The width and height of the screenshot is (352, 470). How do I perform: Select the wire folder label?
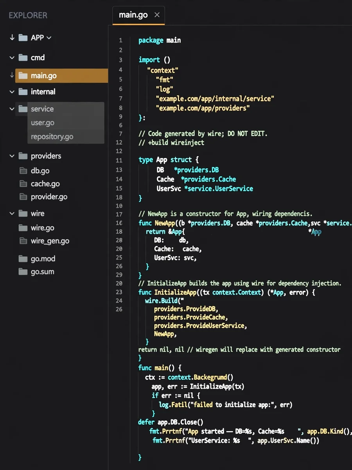pyautogui.click(x=38, y=213)
